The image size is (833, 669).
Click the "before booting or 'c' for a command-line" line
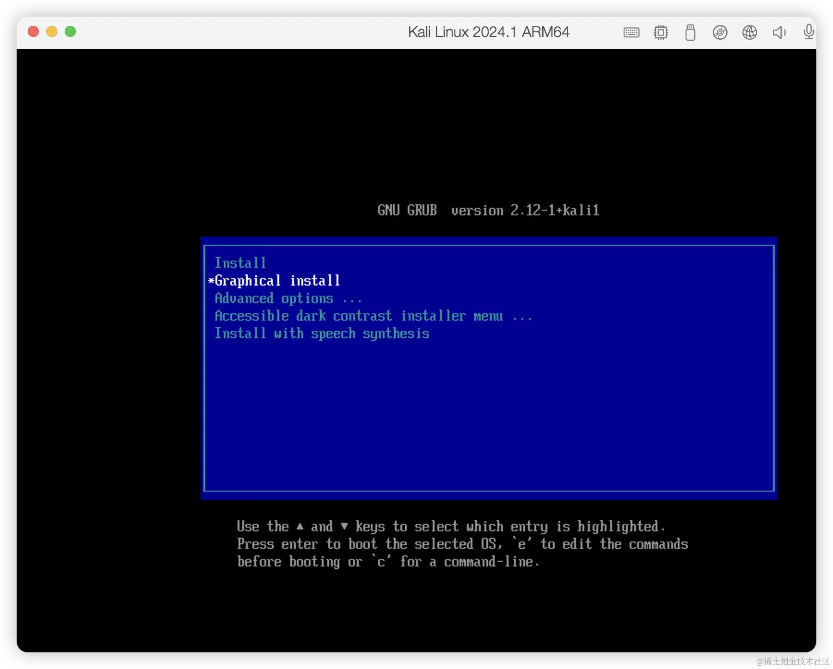tap(388, 561)
